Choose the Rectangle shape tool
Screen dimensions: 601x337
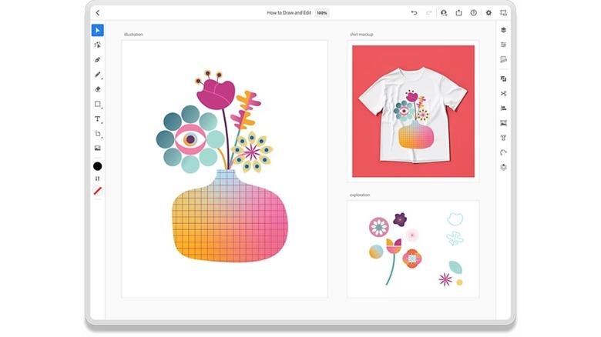97,104
